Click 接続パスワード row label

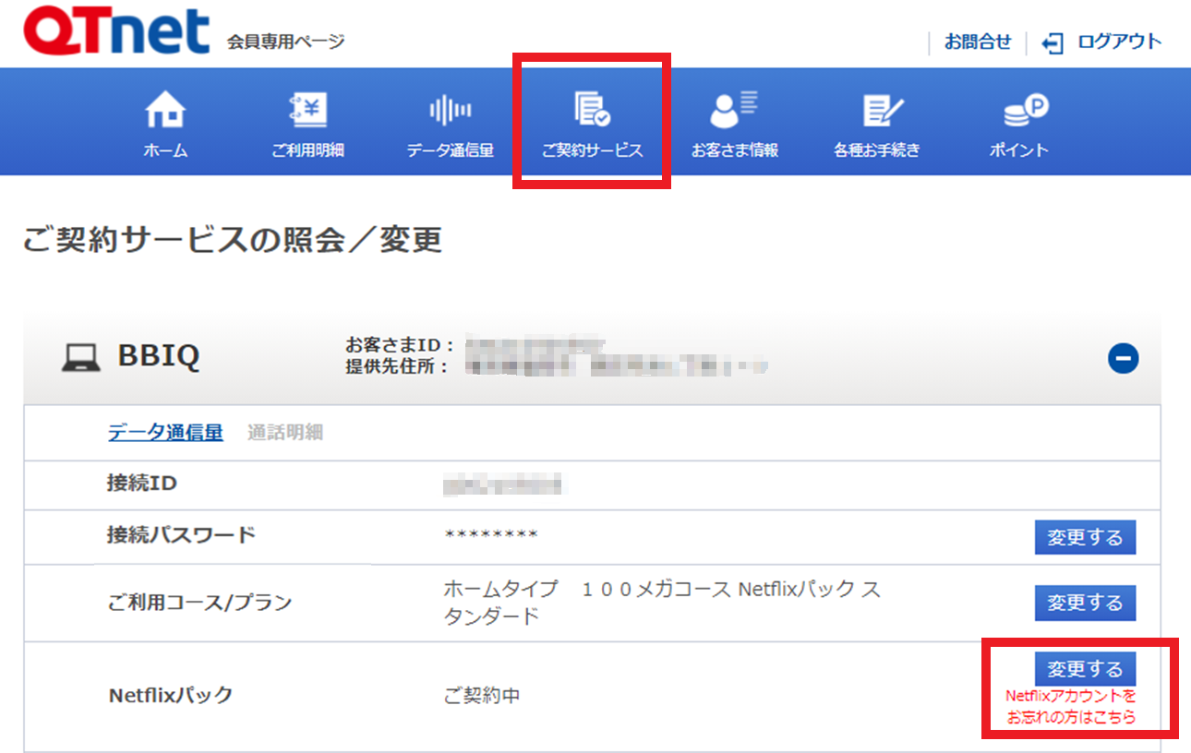[x=181, y=535]
